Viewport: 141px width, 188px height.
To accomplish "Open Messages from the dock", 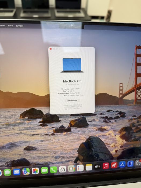I will 7,172.
